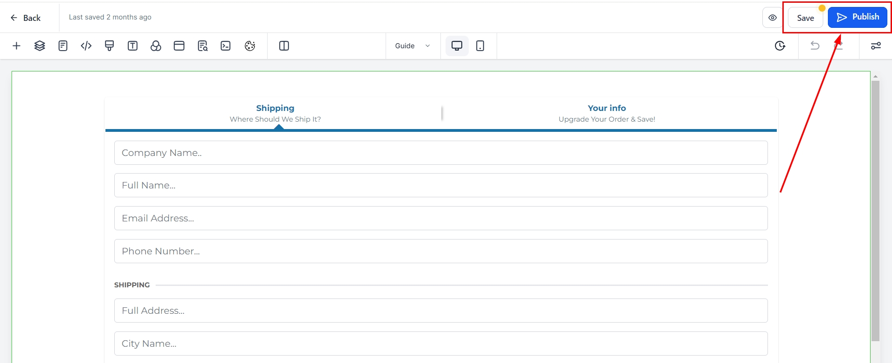The width and height of the screenshot is (892, 363).
Task: Open the overlapping circles color icon
Action: click(156, 46)
